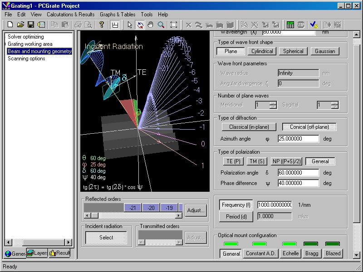Image resolution: width=363 pixels, height=272 pixels.
Task: Switch to the Results tab
Action: 59,253
